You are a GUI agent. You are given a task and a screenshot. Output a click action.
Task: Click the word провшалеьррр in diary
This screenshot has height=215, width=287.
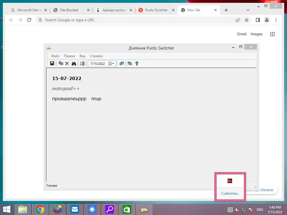pyautogui.click(x=69, y=99)
